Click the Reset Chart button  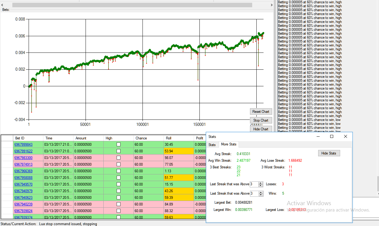coord(261,112)
